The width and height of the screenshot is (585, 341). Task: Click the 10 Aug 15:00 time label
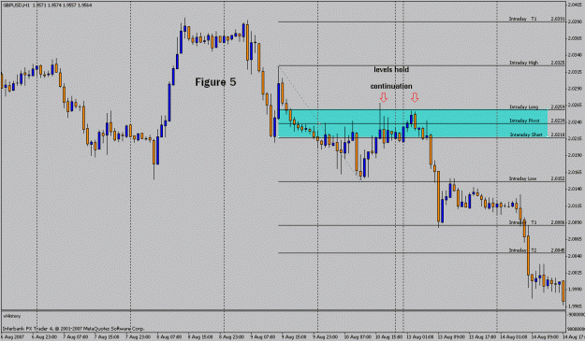388,337
